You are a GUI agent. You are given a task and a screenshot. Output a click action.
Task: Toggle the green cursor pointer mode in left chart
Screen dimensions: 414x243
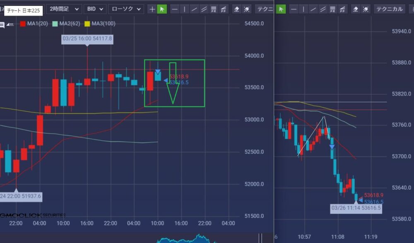162,9
